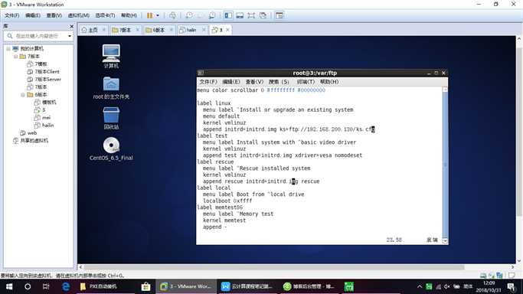Screen dimensions: 523x294
Task: Collapse the 我的计算机 tree node
Action: pos(8,49)
